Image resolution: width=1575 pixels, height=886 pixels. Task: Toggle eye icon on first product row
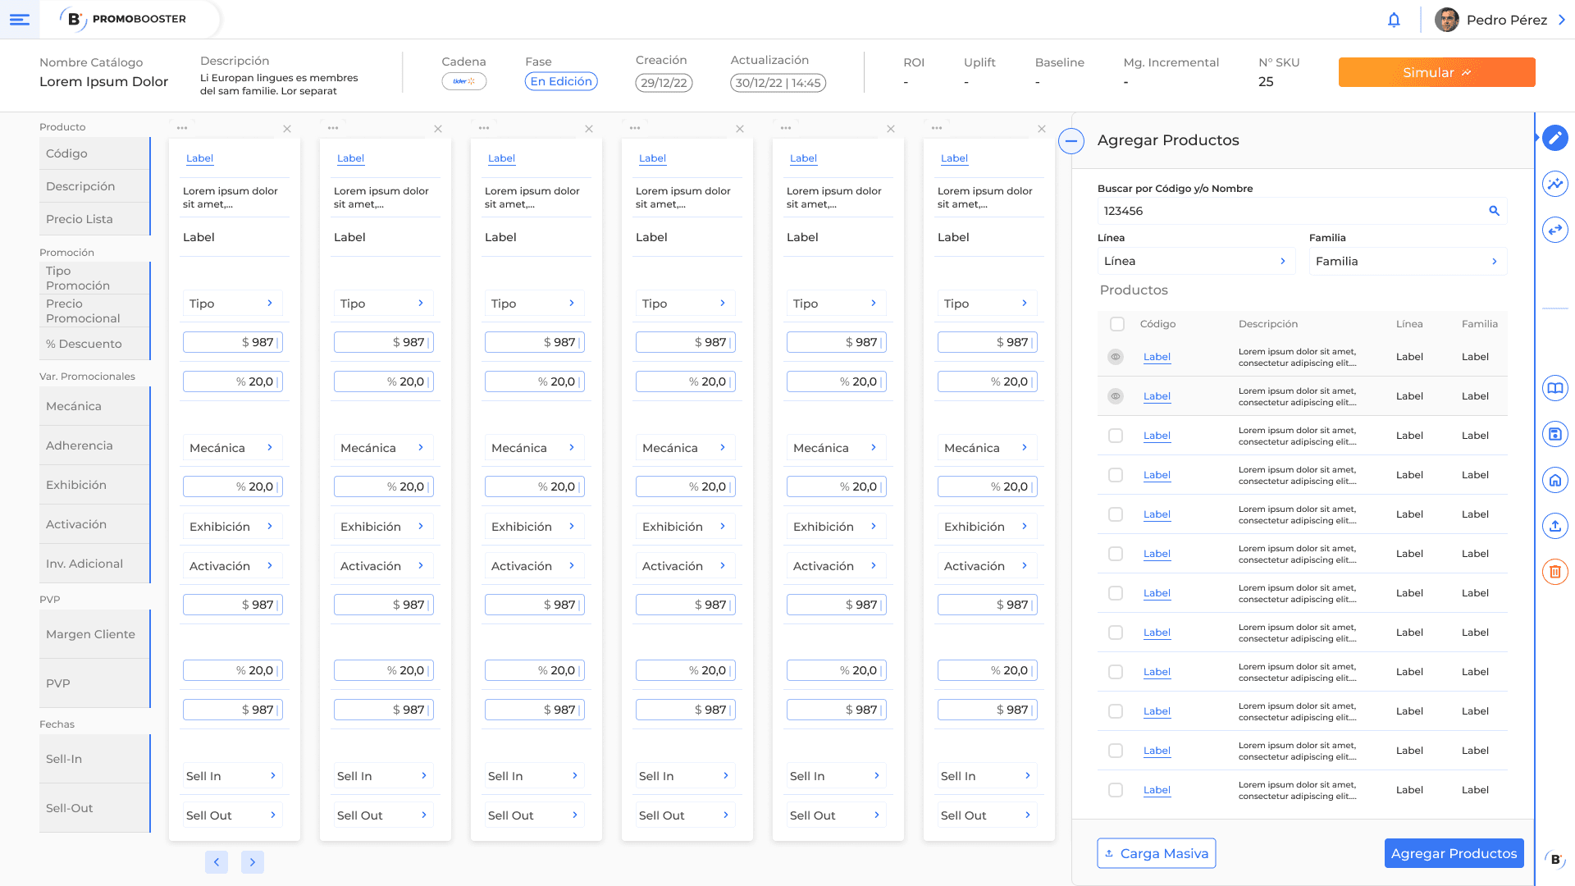(x=1116, y=357)
